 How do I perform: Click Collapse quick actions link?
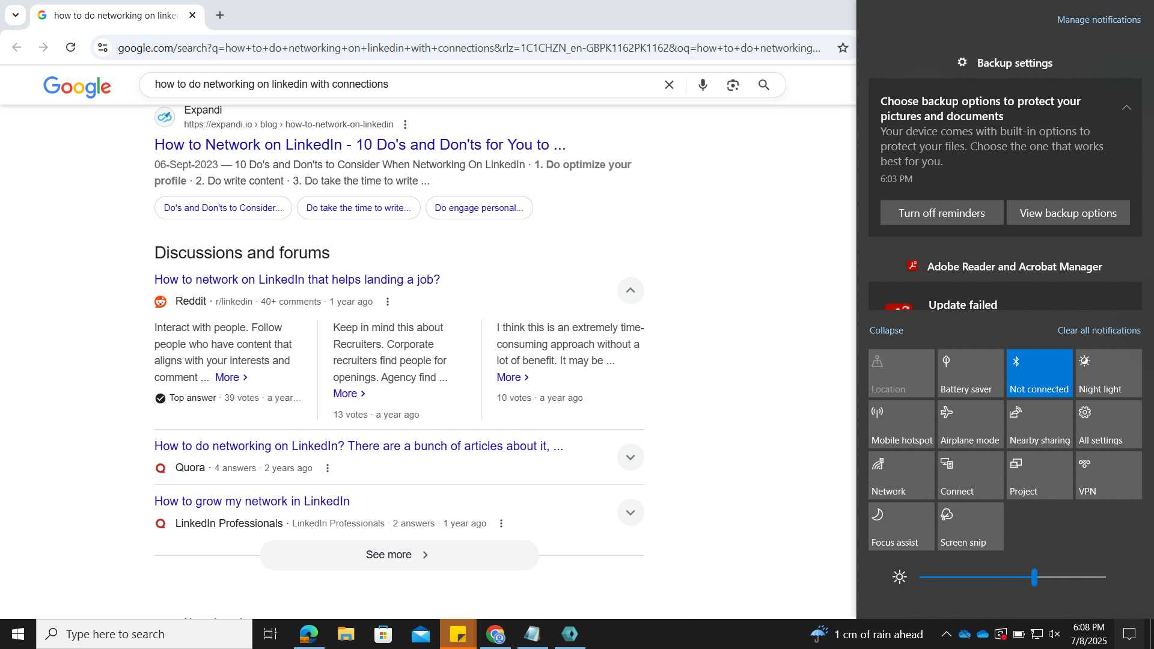[x=886, y=331]
